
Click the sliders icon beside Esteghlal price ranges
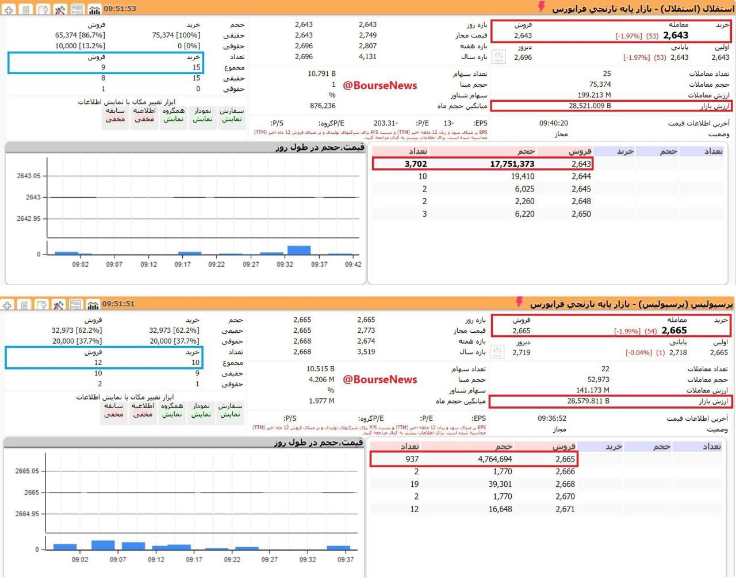[499, 56]
